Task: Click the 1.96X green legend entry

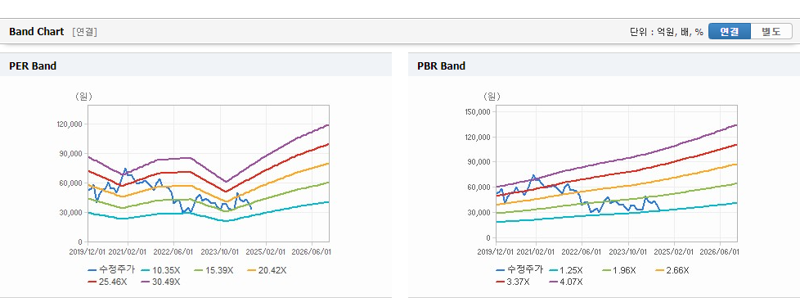Action: pyautogui.click(x=618, y=270)
